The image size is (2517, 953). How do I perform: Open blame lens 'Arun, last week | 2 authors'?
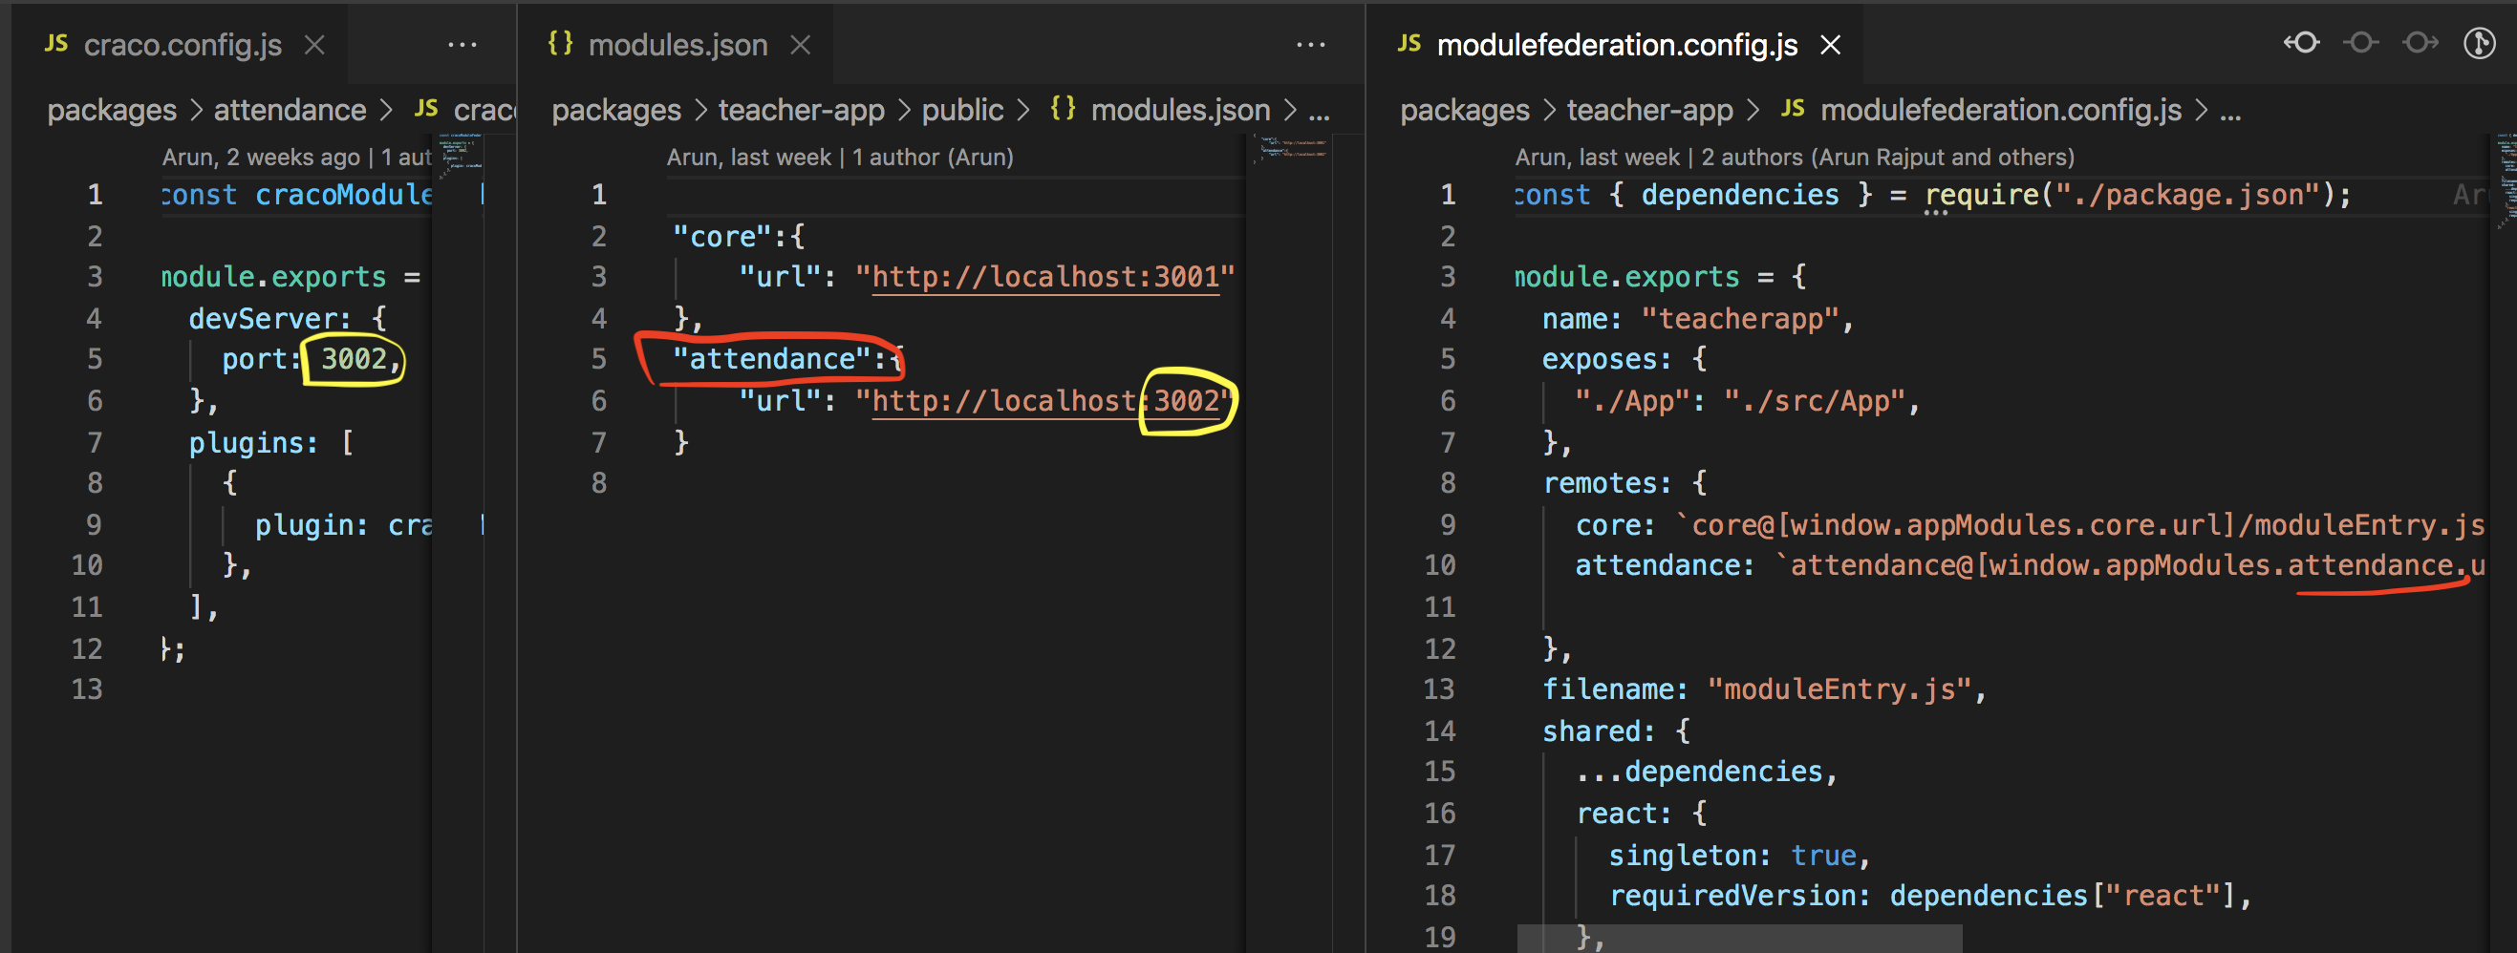[1794, 158]
